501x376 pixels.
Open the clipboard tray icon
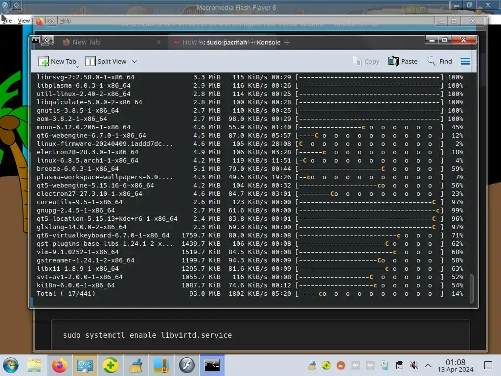click(399, 365)
